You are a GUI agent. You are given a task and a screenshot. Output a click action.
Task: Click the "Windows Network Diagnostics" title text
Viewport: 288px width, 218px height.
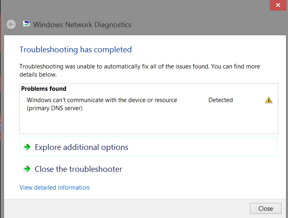[x=82, y=24]
